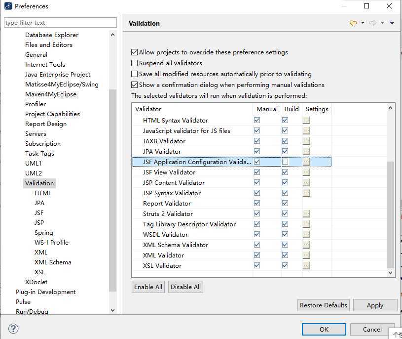
Task: Open the WS-I Profile validation page
Action: (x=51, y=243)
